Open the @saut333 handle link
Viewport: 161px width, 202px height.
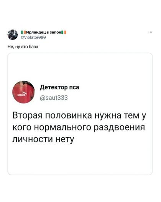pos(54,98)
